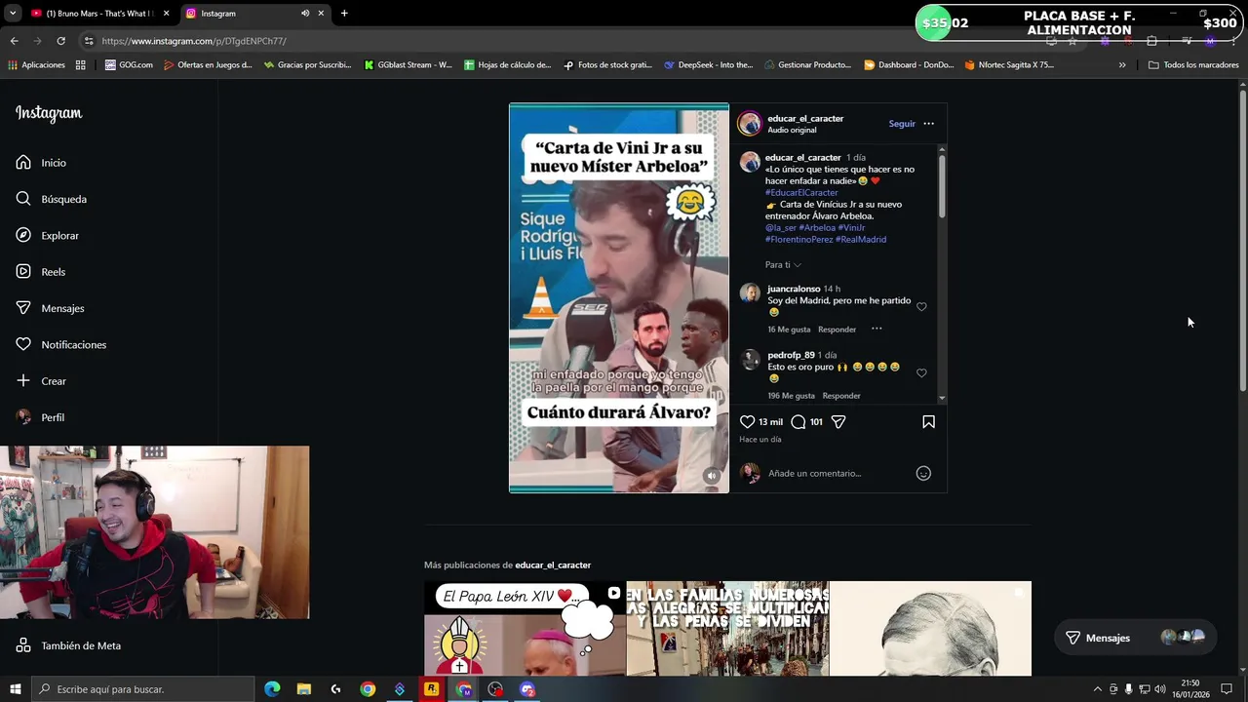Open the Todos los marcadores folder

click(x=1193, y=65)
